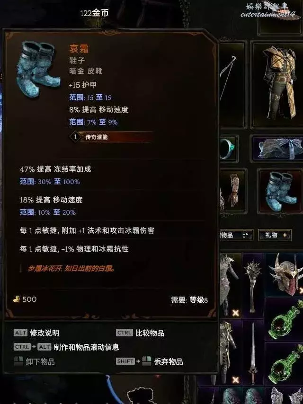Click the 122金币 gold counter
Viewport: 303px width, 404px height.
click(94, 13)
